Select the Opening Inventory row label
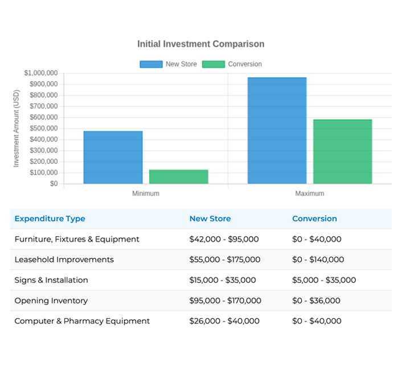410x371 pixels. [x=50, y=300]
